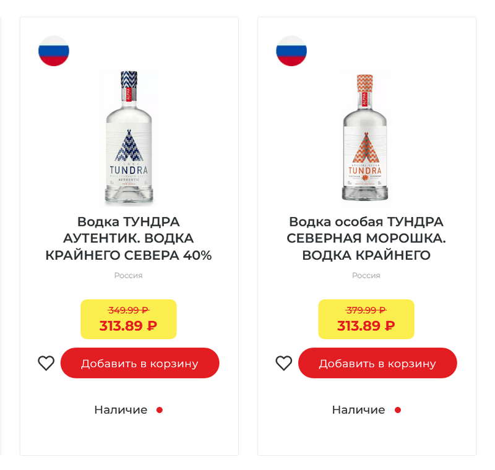Open the "Водка ТУНДРА АУТЕНТИК" product title
This screenshot has width=495, height=470.
129,239
